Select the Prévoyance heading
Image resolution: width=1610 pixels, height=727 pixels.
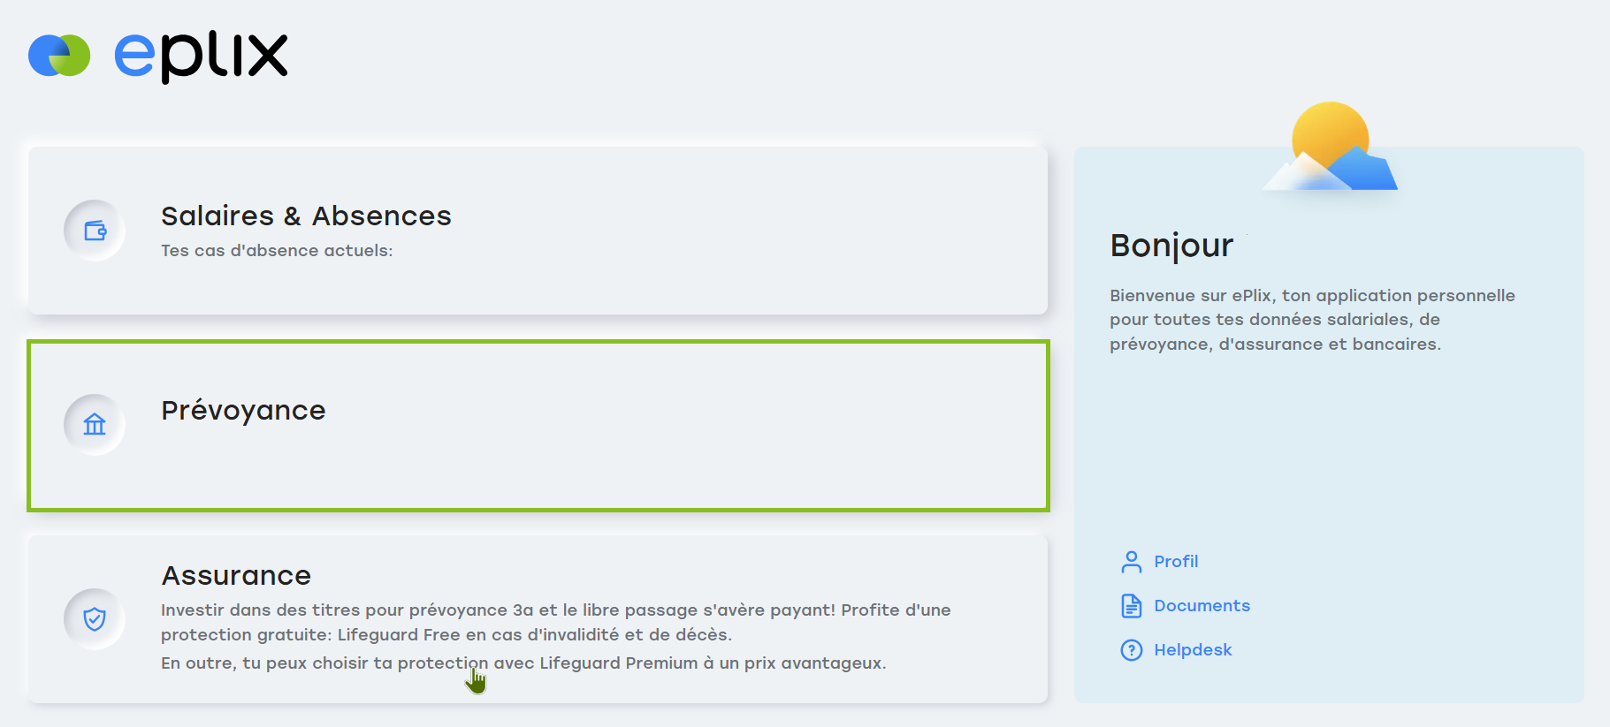click(x=243, y=411)
